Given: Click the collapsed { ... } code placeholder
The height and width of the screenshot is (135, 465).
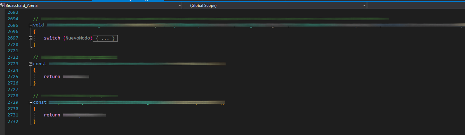Looking at the screenshot, I should point(105,38).
